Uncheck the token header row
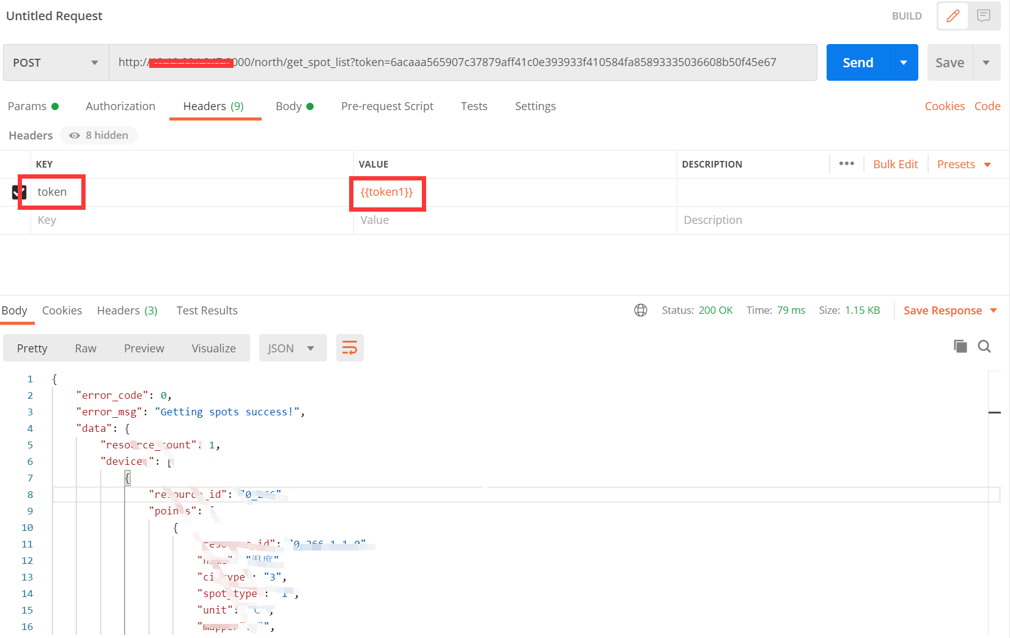The width and height of the screenshot is (1010, 638). click(x=18, y=191)
